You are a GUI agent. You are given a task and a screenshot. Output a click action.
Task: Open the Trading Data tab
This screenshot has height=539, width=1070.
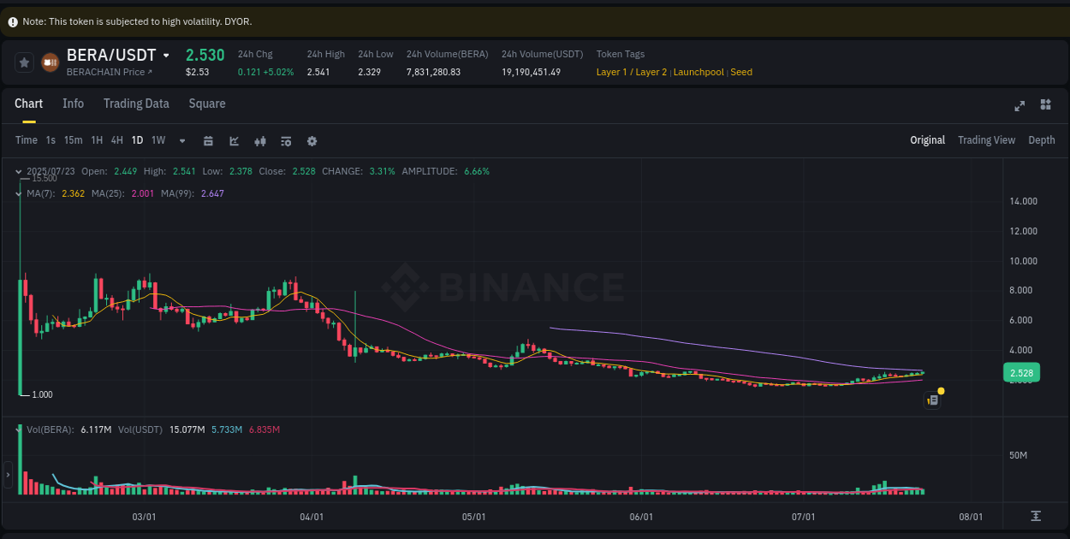click(136, 104)
